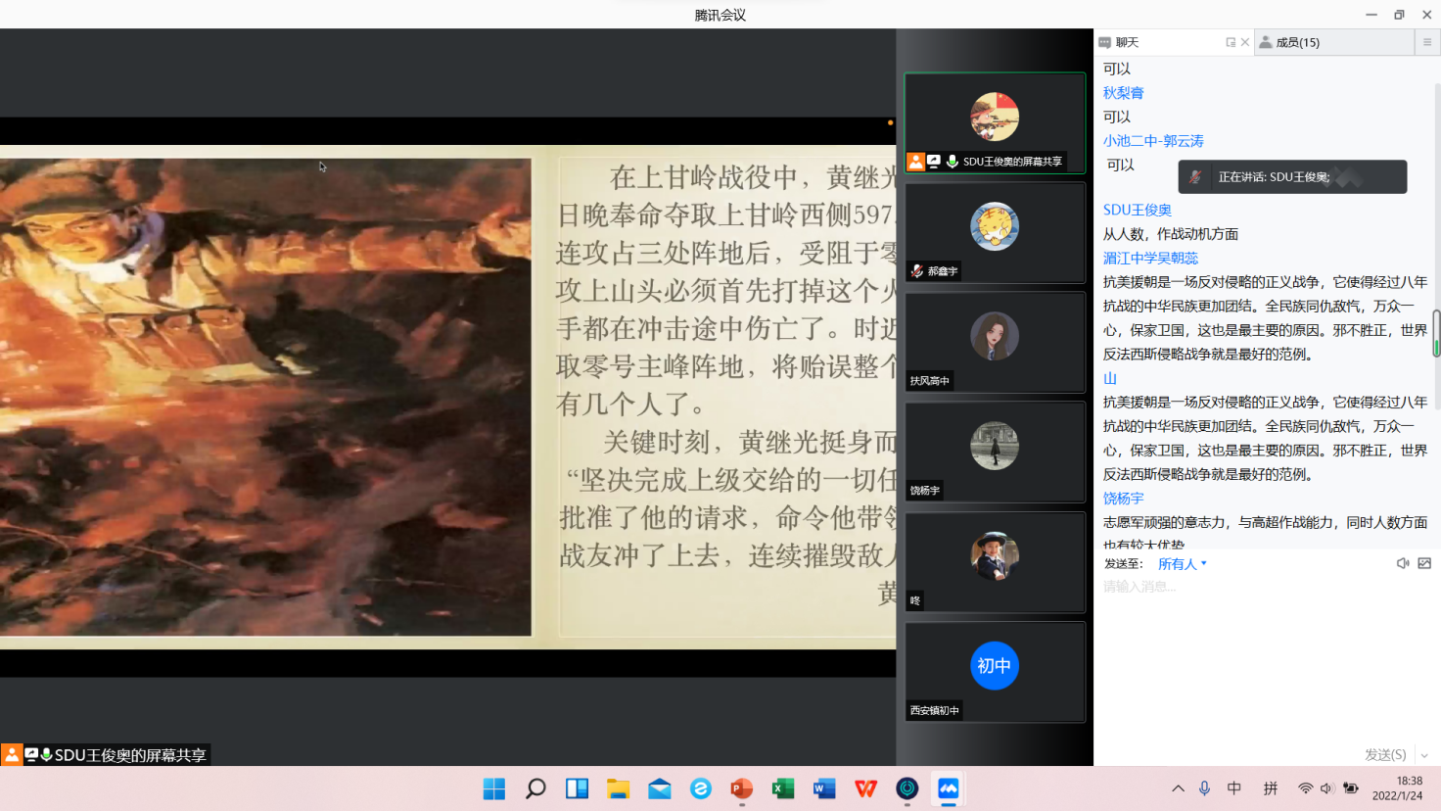The image size is (1441, 811).
Task: Open the browser (e icon) on the taskbar
Action: coord(701,788)
